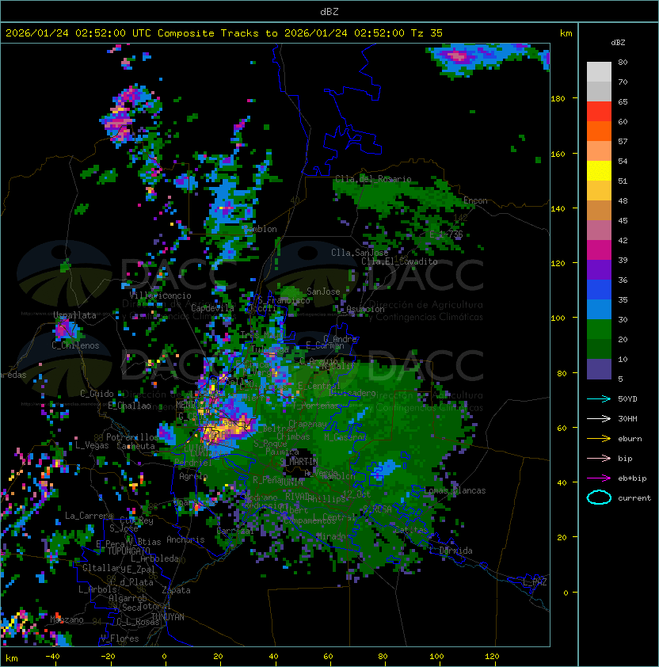
Task: Select the slate purple 5-10 dBZ swatch
Action: tap(599, 369)
